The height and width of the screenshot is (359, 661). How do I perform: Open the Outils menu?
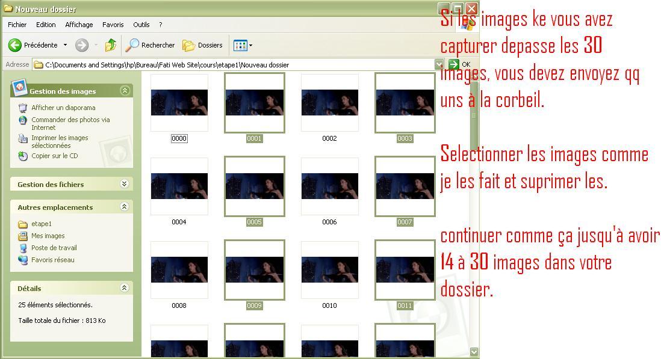point(141,25)
